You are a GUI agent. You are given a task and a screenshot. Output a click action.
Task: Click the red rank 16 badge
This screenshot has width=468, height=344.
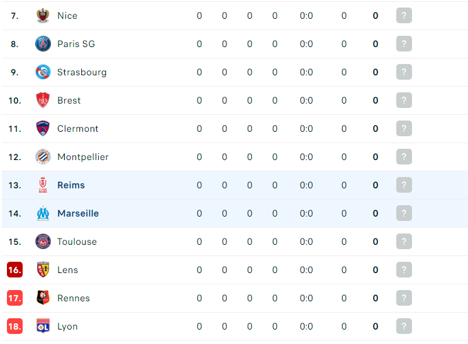tap(14, 269)
